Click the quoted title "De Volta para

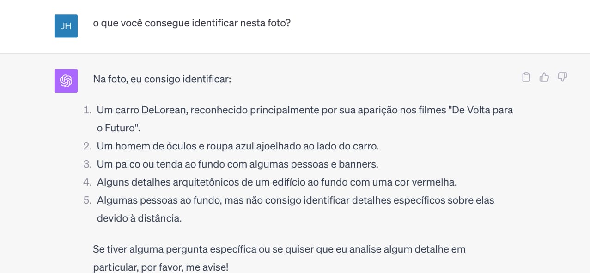[x=481, y=110]
